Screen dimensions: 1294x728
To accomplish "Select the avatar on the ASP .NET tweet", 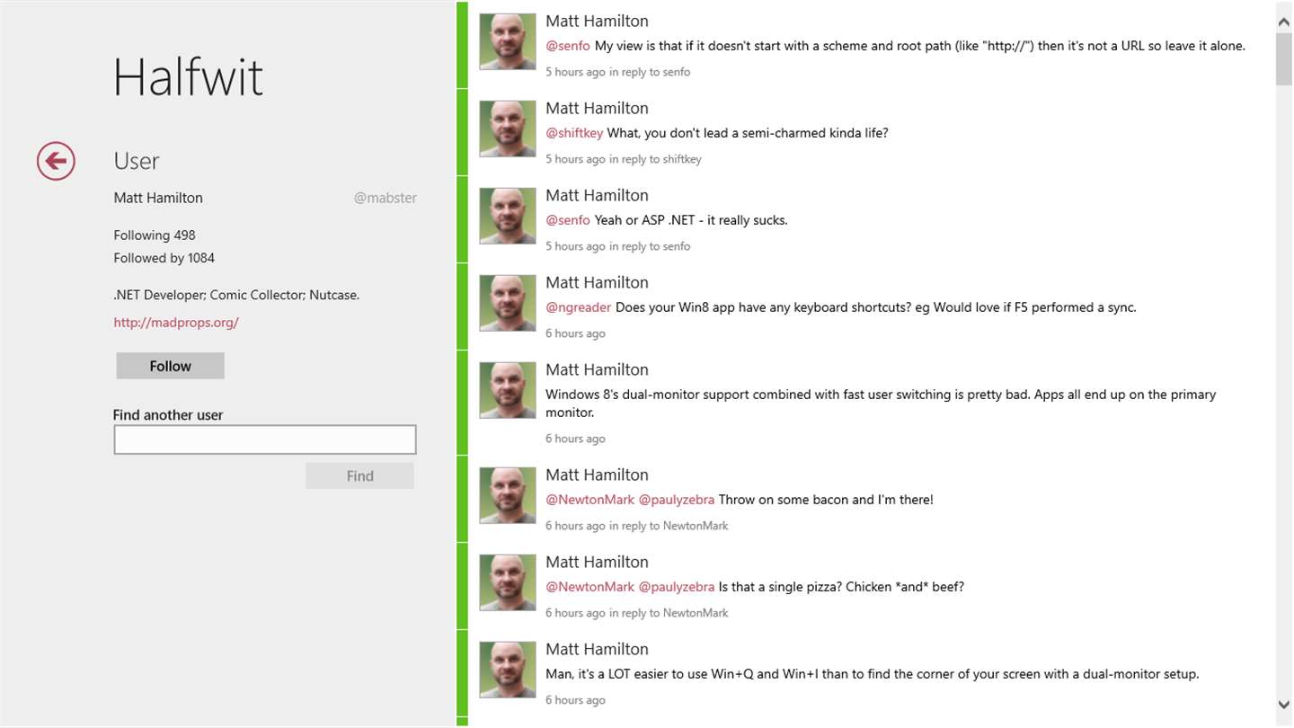I will tap(508, 216).
